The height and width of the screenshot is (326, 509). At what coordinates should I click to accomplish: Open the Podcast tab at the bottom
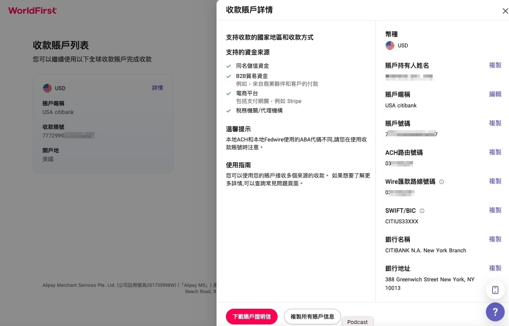[357, 322]
